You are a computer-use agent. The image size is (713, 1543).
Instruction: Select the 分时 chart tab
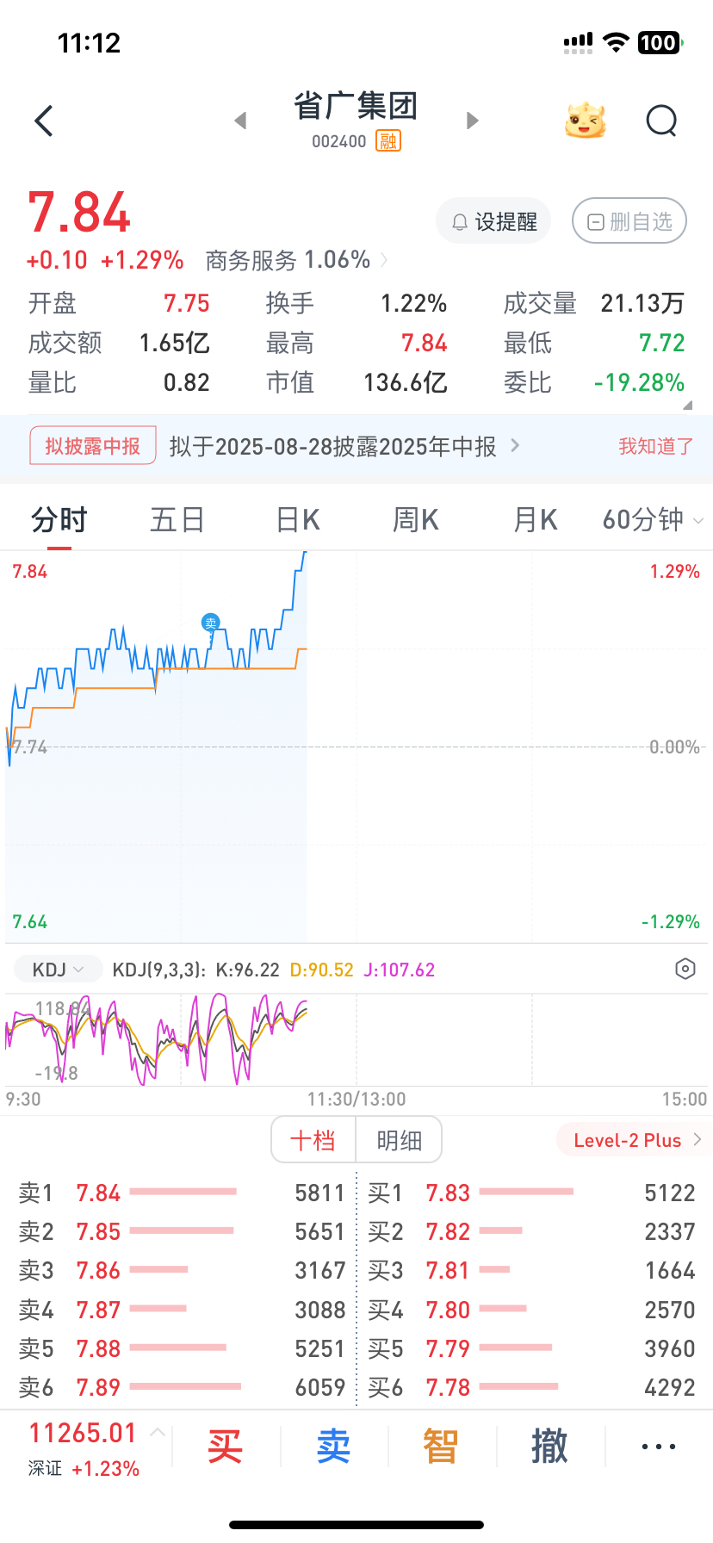[x=59, y=520]
